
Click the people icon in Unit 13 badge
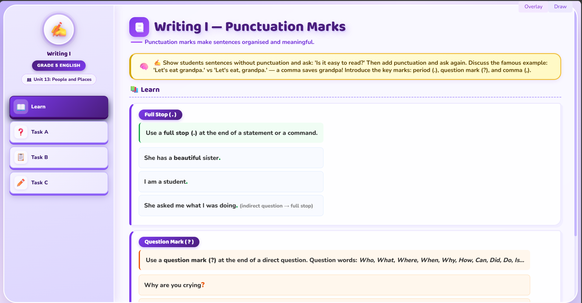tap(29, 80)
